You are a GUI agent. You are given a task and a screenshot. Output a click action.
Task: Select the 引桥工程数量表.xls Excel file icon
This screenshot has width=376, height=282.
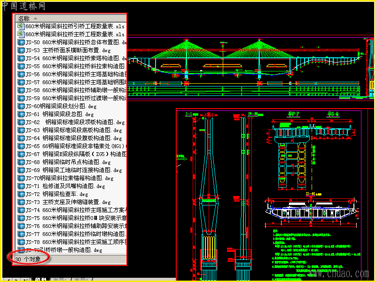click(21, 26)
